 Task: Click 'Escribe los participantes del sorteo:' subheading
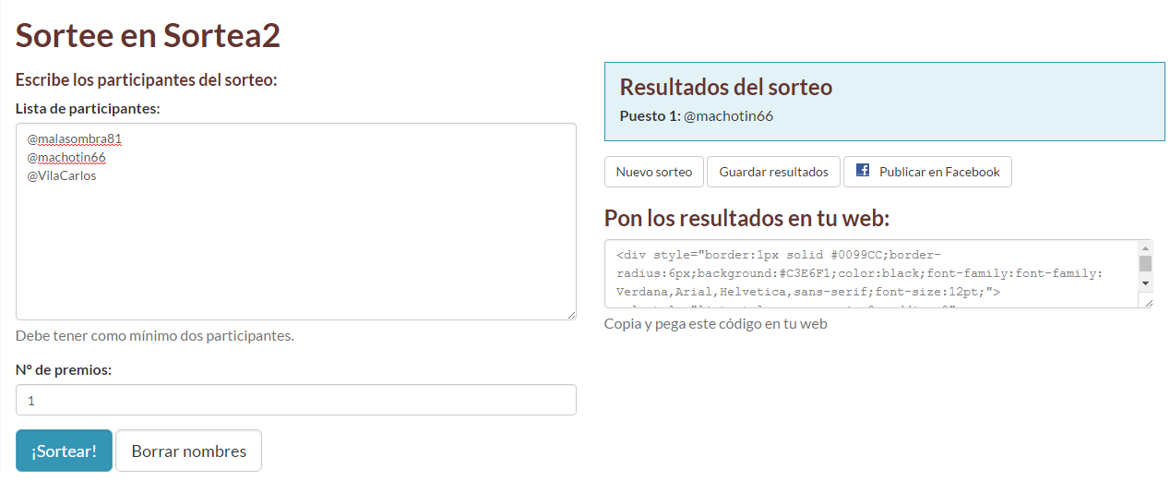(147, 79)
